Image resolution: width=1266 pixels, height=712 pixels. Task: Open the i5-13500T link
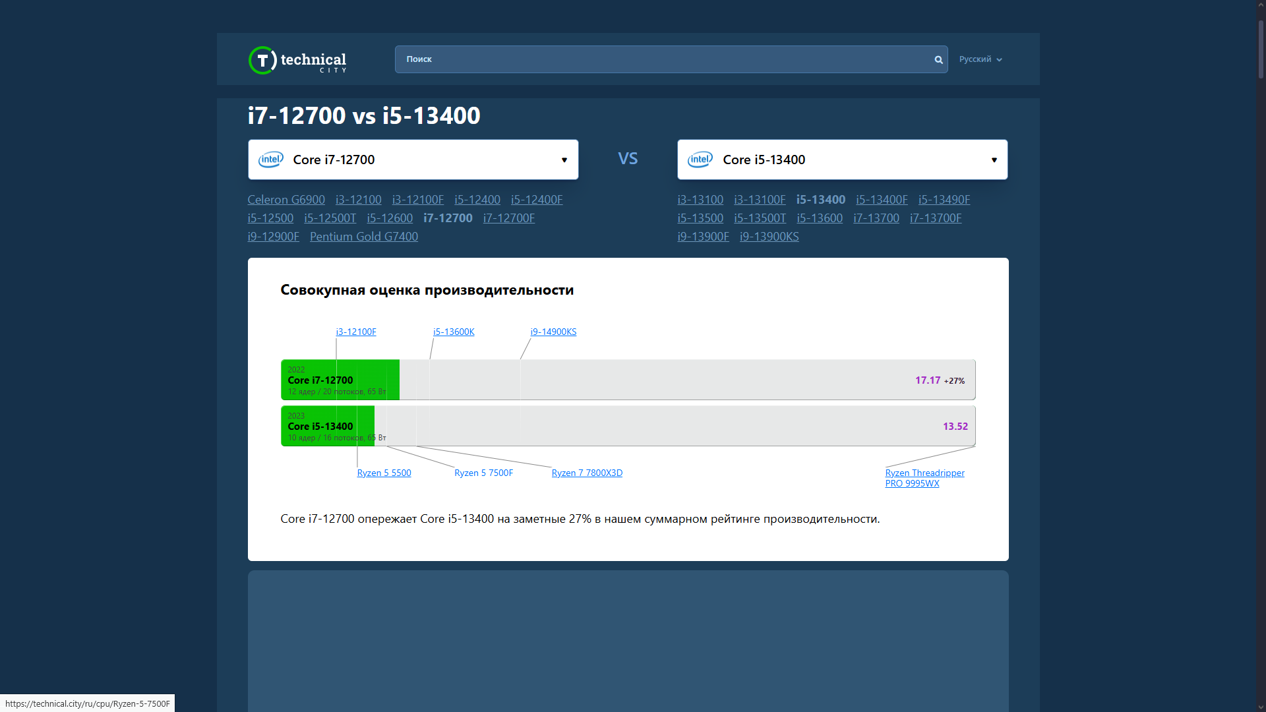(x=760, y=218)
